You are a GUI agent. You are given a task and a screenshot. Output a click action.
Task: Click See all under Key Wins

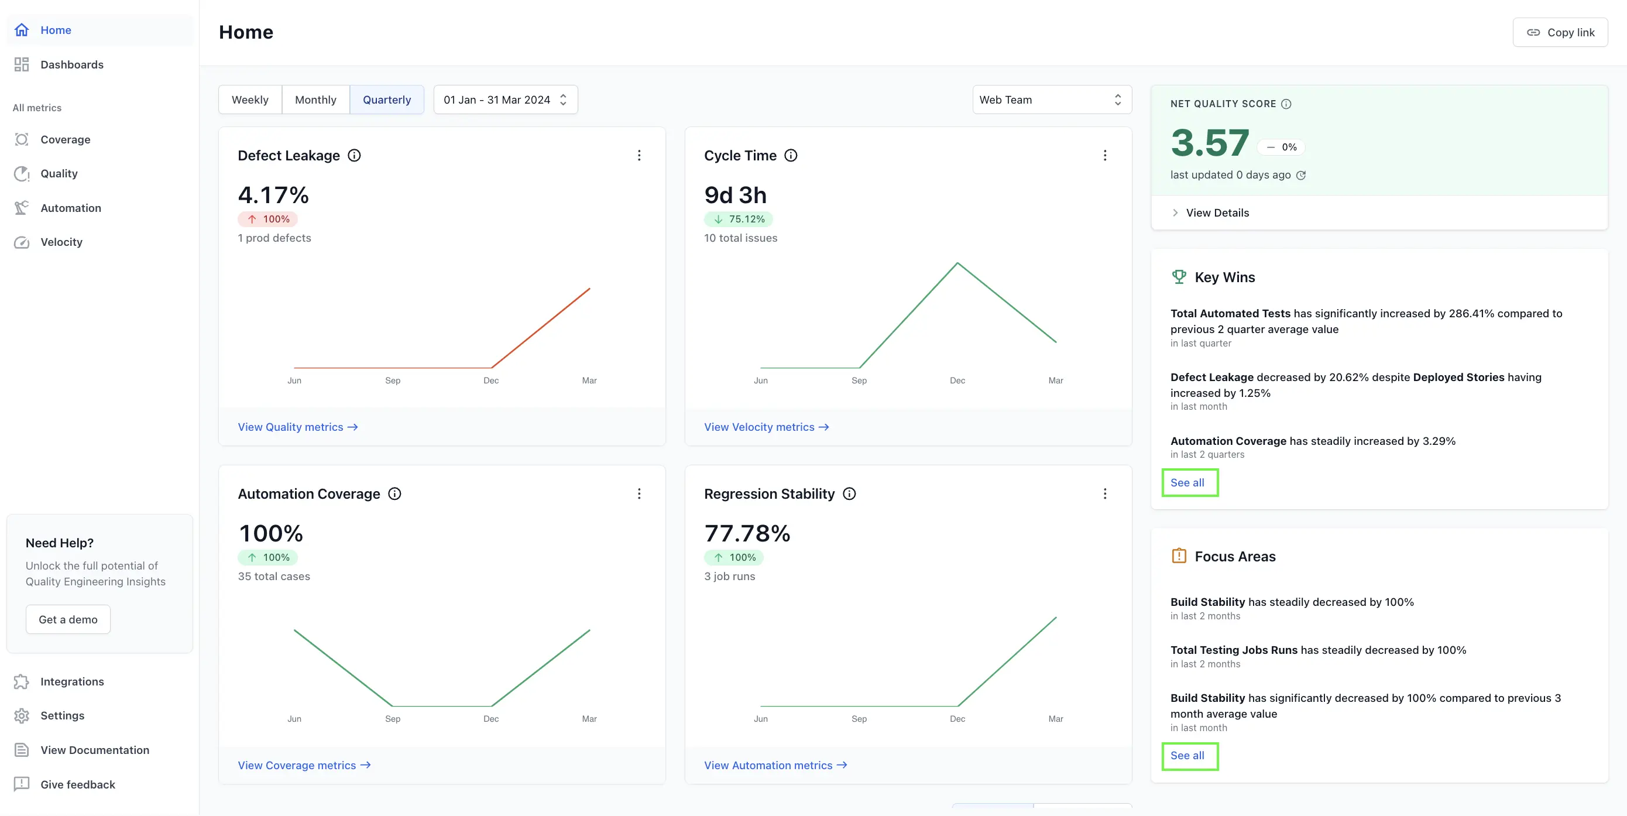(x=1187, y=482)
